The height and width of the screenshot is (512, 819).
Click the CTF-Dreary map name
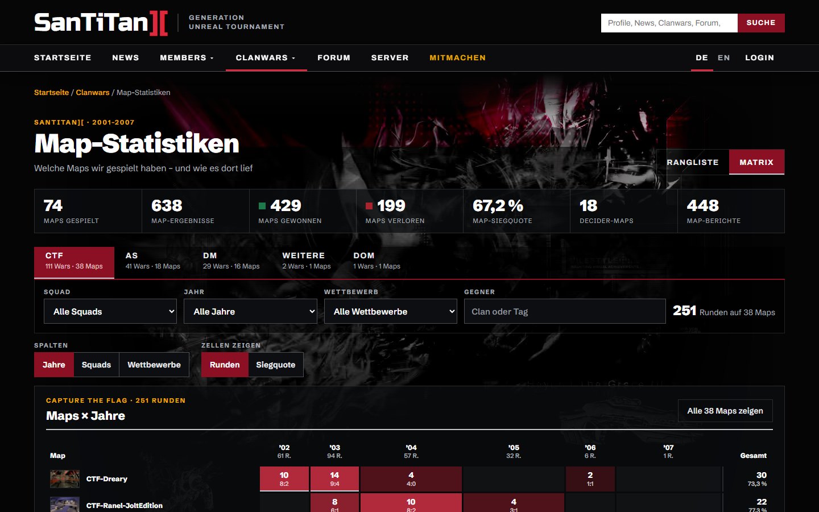107,479
